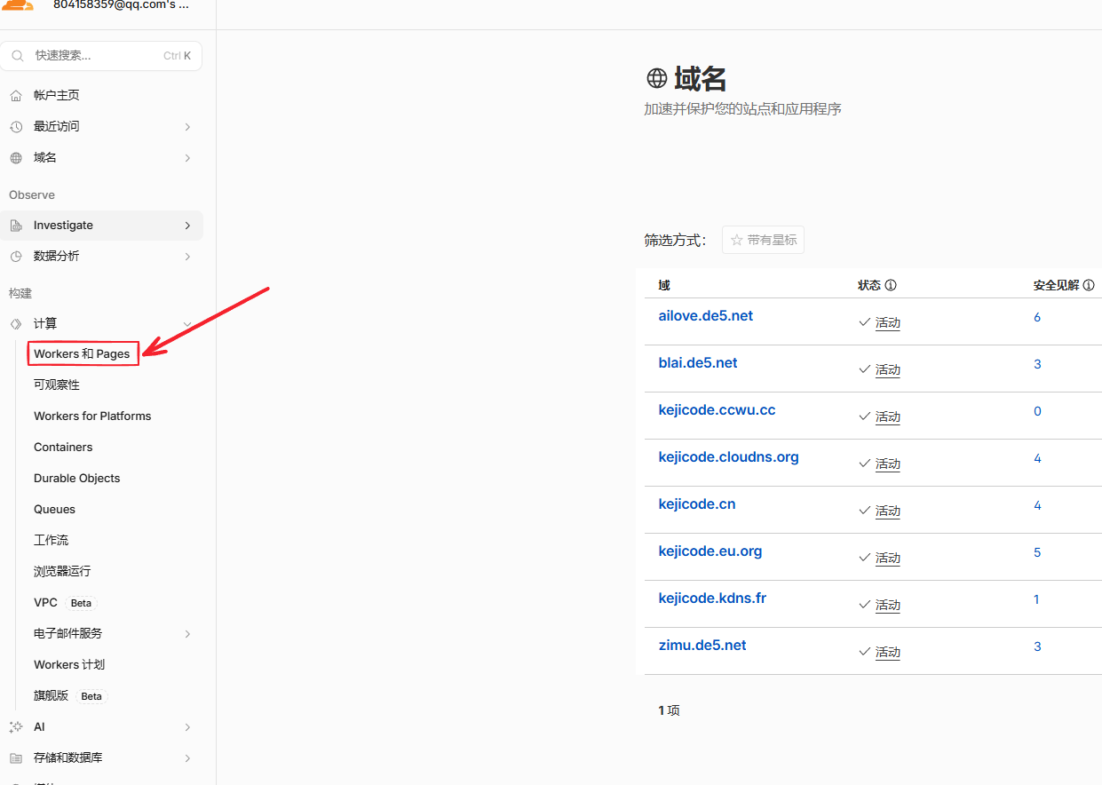Click the checkmark icon in kejicode.cn row

pyautogui.click(x=865, y=511)
